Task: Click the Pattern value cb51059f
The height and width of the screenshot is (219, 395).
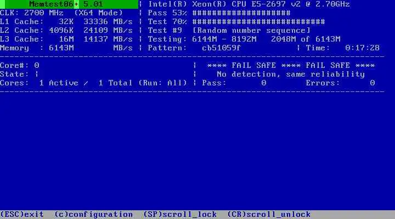Action: point(221,48)
